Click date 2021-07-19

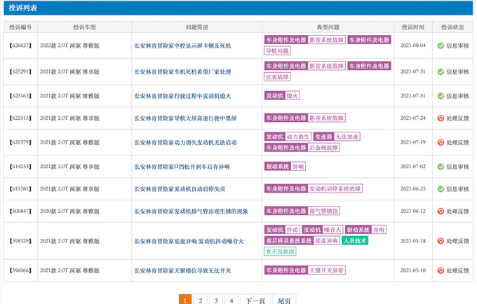pos(413,142)
